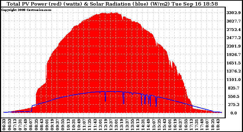This screenshot has height=132, width=243.
Task: Click the 15:25 time axis label
Action: click(x=159, y=124)
